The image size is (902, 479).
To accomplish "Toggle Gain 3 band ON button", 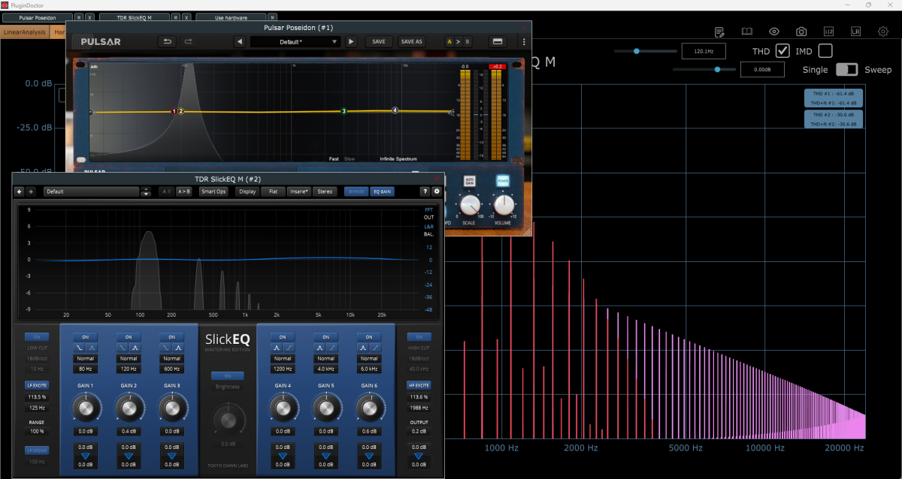I will [x=171, y=337].
